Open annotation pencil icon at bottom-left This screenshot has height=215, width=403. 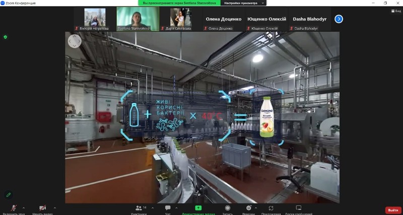[9, 195]
